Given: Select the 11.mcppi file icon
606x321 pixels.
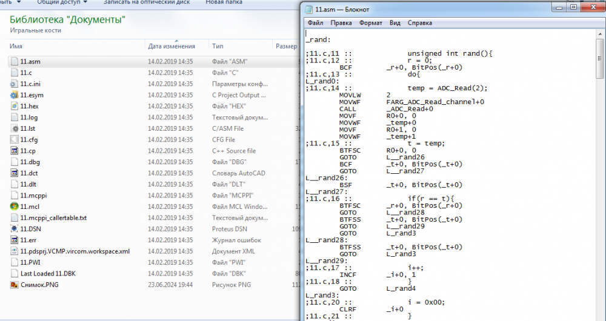Looking at the screenshot, I should point(15,196).
